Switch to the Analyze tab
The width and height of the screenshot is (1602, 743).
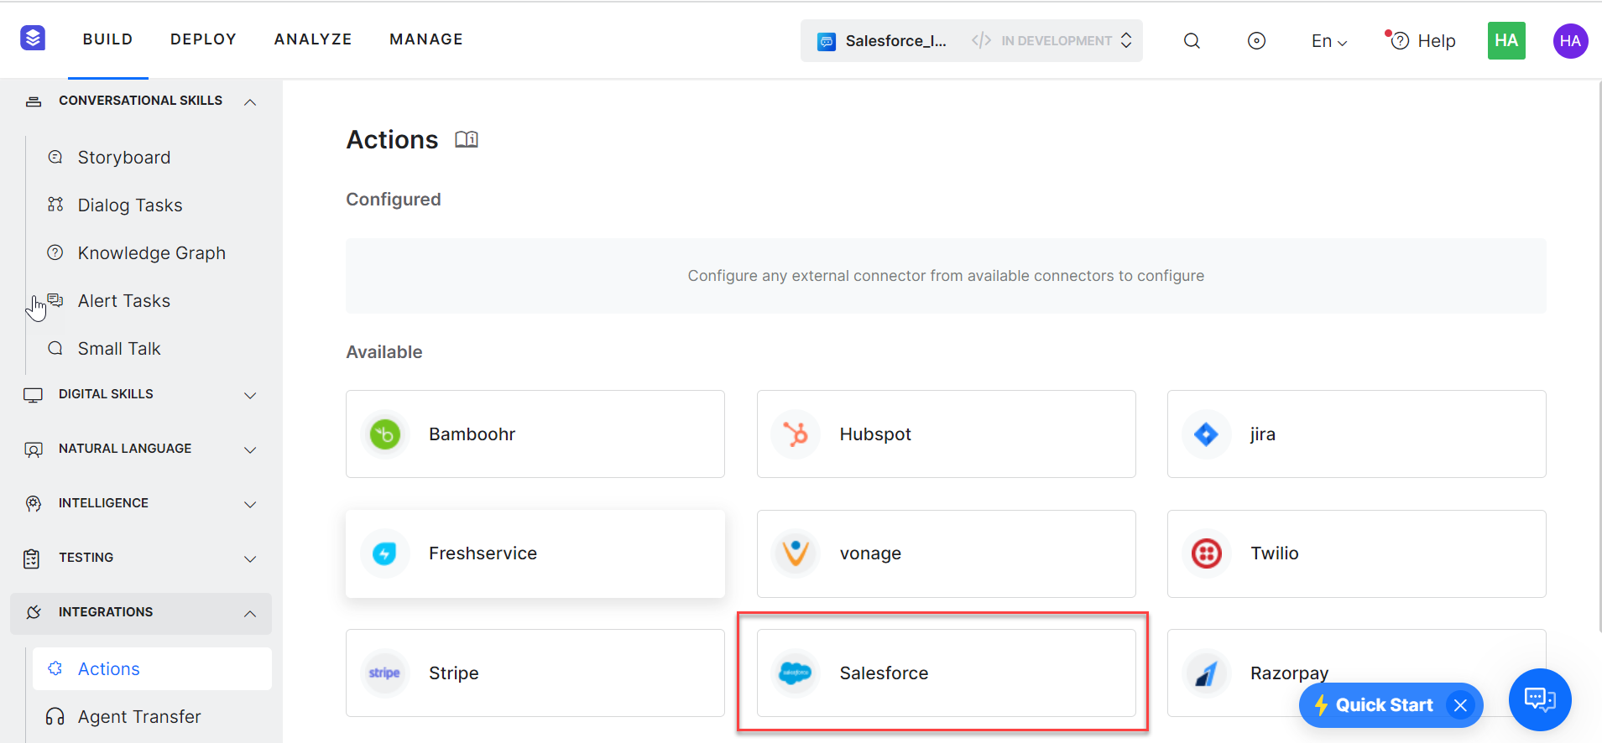313,39
